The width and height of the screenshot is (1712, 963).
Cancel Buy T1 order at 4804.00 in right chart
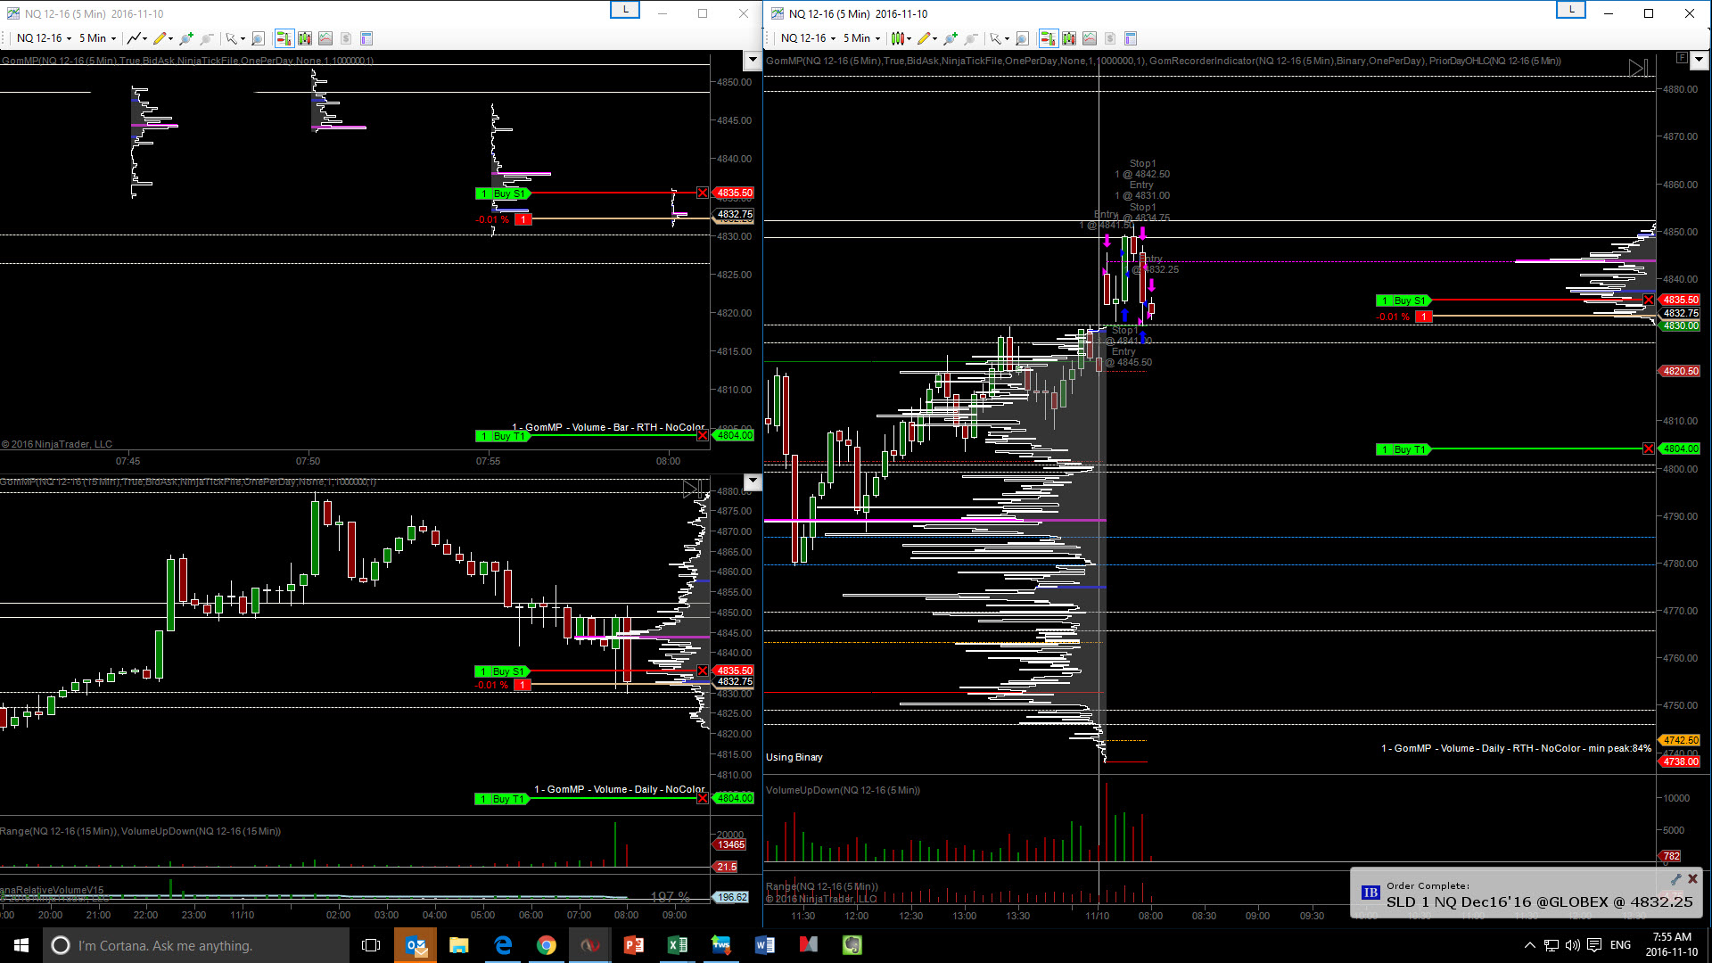coord(1649,449)
